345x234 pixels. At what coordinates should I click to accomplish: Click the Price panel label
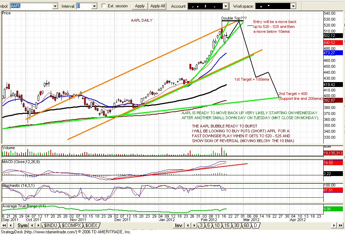[x=6, y=13]
